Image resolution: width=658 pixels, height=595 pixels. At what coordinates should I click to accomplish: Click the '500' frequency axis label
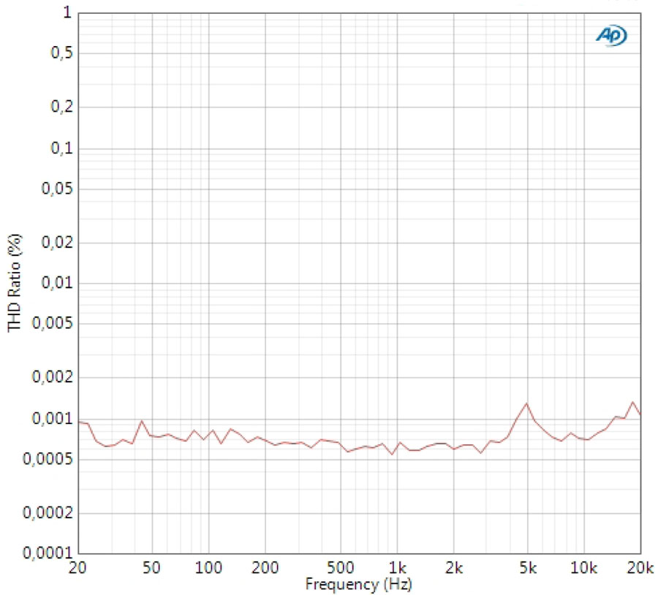(x=340, y=568)
